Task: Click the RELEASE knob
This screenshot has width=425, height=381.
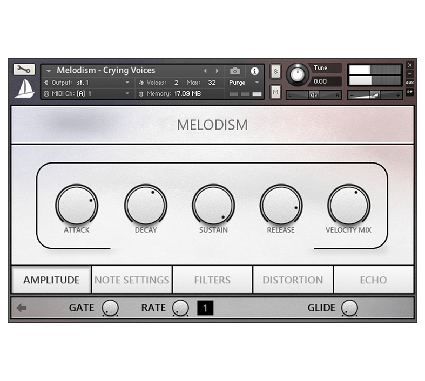Action: click(281, 205)
